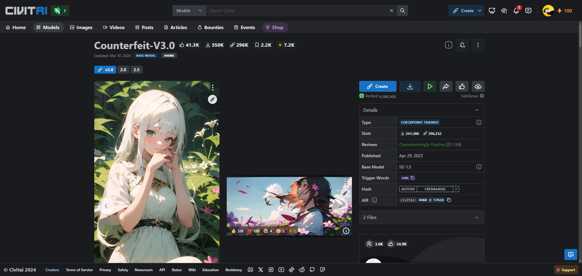
Task: Open the Bounties tab
Action: coord(211,27)
